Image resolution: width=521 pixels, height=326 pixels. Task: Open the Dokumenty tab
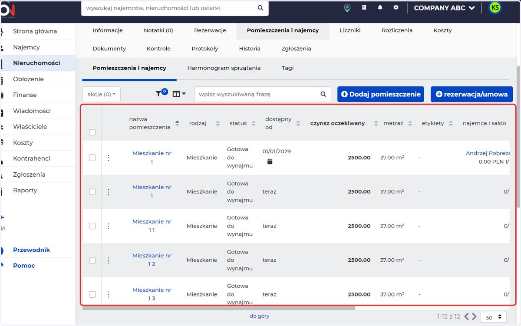(109, 49)
